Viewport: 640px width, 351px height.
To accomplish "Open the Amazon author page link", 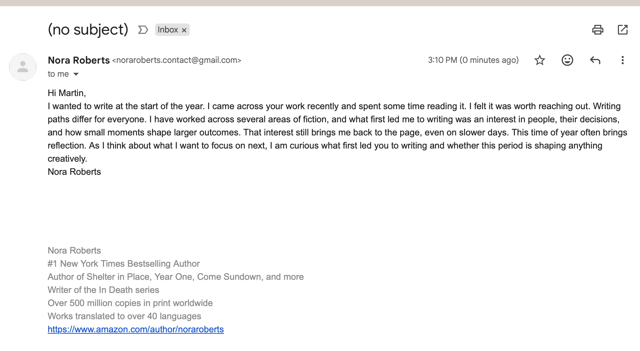I will [x=135, y=329].
